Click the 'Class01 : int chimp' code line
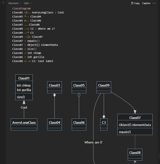Screen dimensions: 160x164 pos(27,53)
